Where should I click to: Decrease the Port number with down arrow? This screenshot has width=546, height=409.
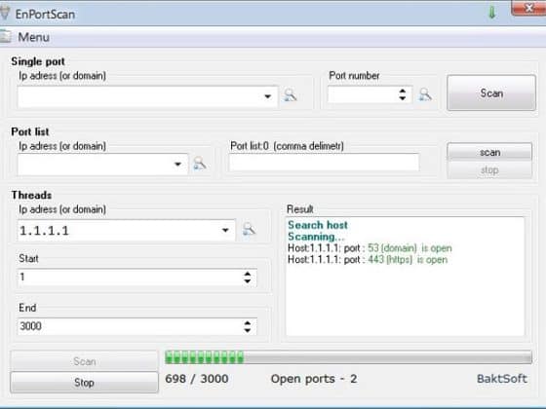pos(403,98)
